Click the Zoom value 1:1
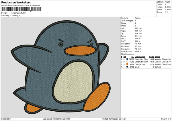Viewport: 172px width, 121px height. [166, 12]
